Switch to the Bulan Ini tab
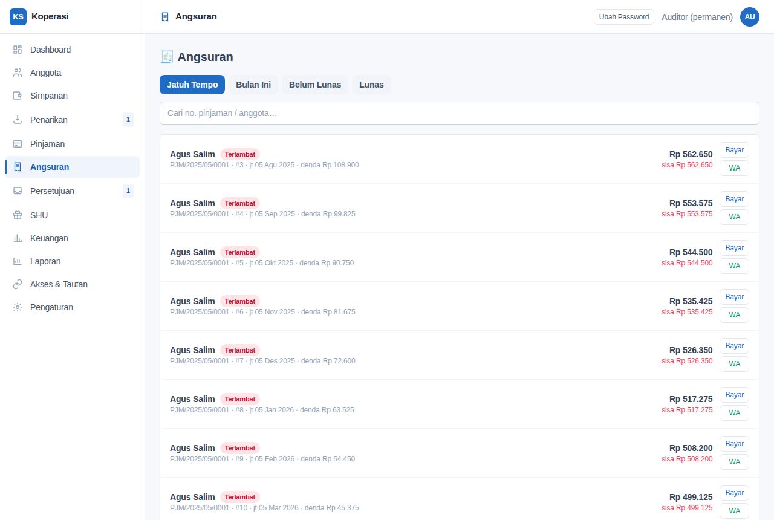 (253, 85)
